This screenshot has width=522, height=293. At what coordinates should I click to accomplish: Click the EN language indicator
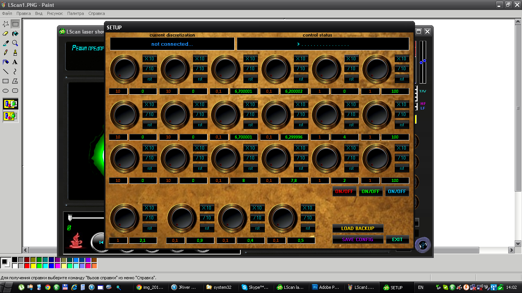421,287
